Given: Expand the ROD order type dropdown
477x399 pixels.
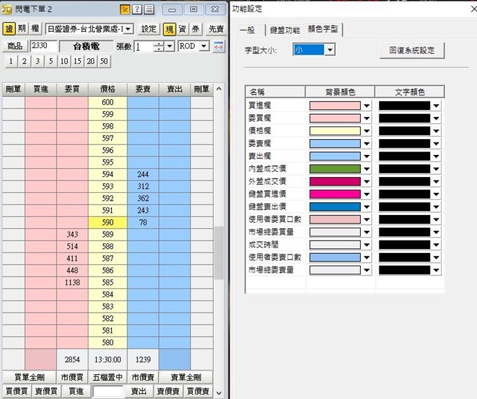Looking at the screenshot, I should click(x=203, y=46).
